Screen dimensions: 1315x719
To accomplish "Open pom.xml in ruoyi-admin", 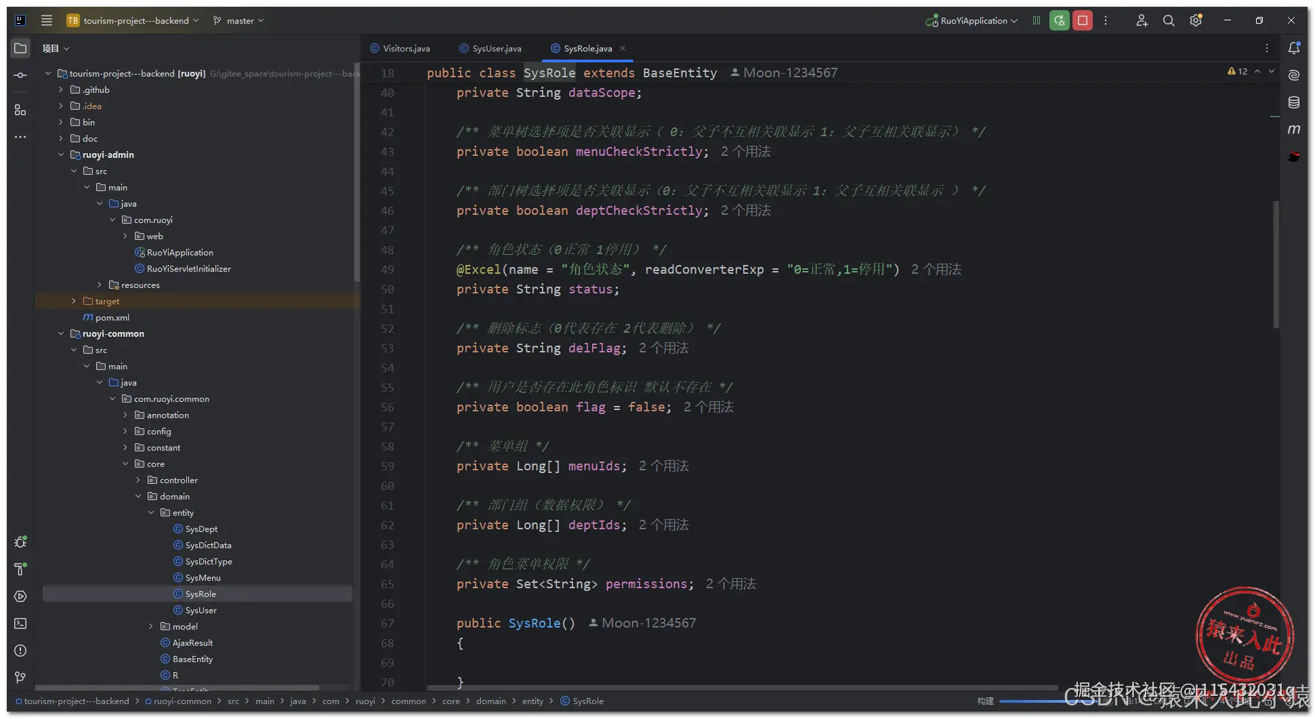I will pos(106,317).
